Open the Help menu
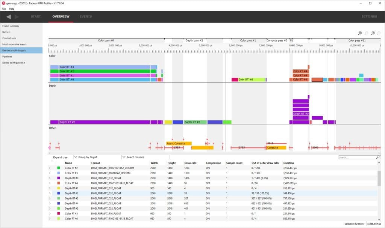Viewport: 385px width, 228px height. [12, 9]
